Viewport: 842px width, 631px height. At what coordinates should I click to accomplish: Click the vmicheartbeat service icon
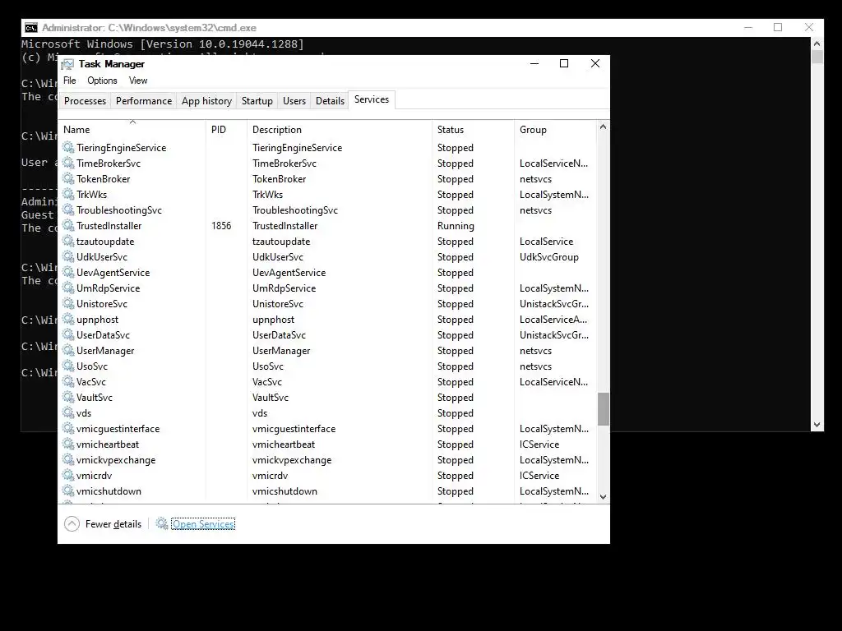click(68, 443)
